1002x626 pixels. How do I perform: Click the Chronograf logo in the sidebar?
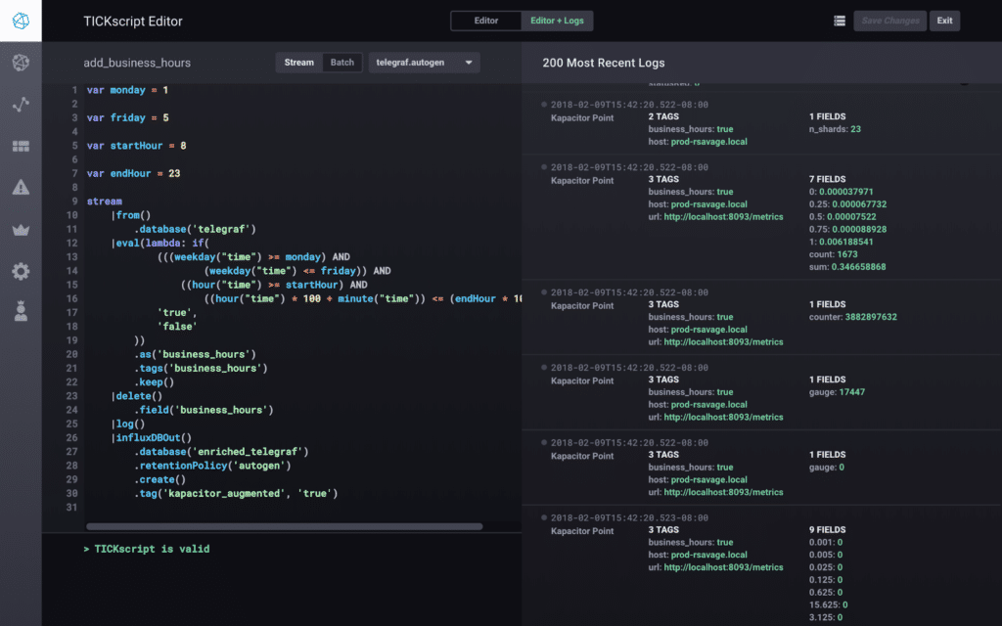click(21, 21)
